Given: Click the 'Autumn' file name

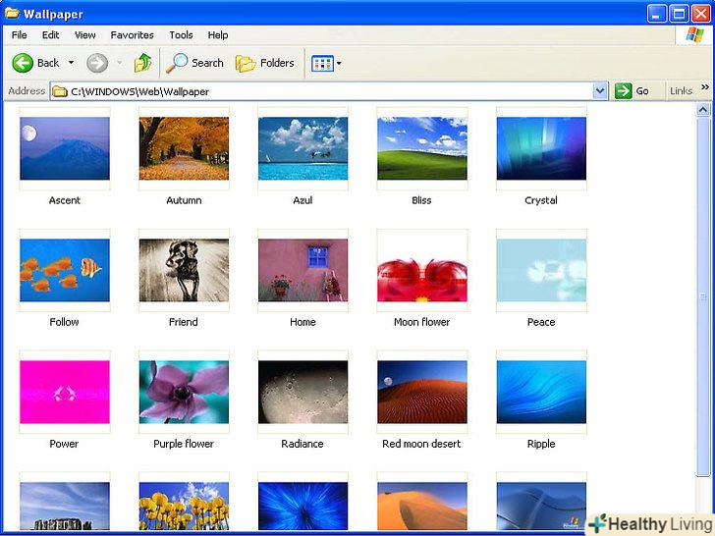Looking at the screenshot, I should pos(184,200).
